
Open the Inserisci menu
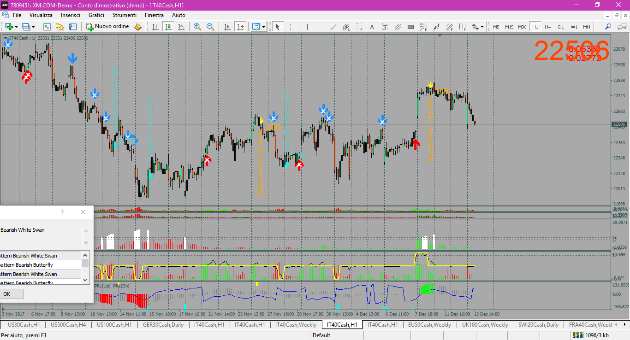click(x=71, y=15)
